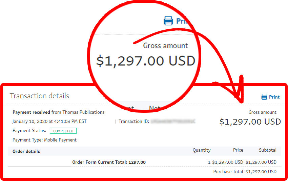
Task: Click the Print link in Transaction details
Action: (274, 97)
